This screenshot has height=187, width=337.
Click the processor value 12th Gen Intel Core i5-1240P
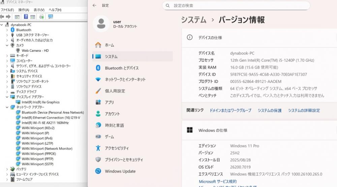(x=272, y=60)
